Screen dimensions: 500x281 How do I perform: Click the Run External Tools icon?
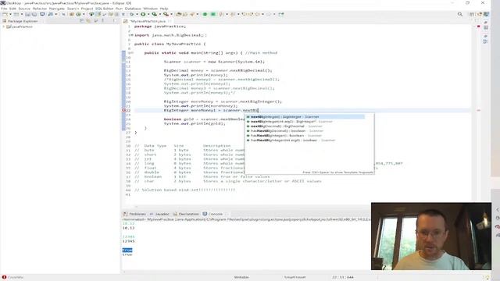166,14
